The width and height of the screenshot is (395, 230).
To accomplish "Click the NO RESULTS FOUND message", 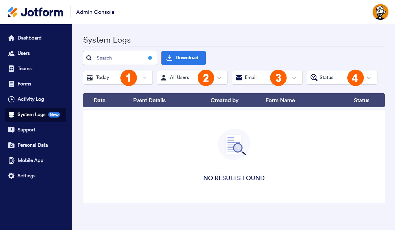I will [x=234, y=178].
